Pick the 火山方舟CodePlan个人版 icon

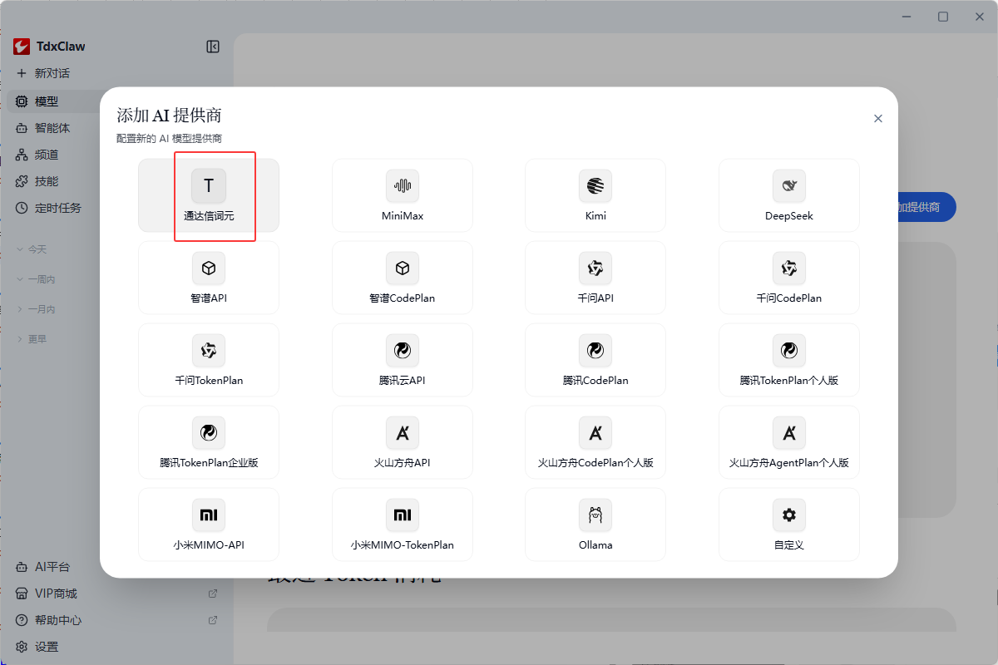595,433
